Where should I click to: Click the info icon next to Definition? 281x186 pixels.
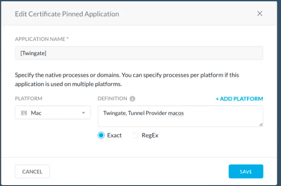(132, 99)
